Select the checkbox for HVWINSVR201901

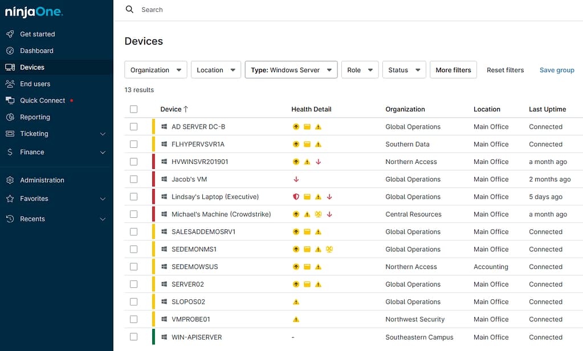pos(133,162)
